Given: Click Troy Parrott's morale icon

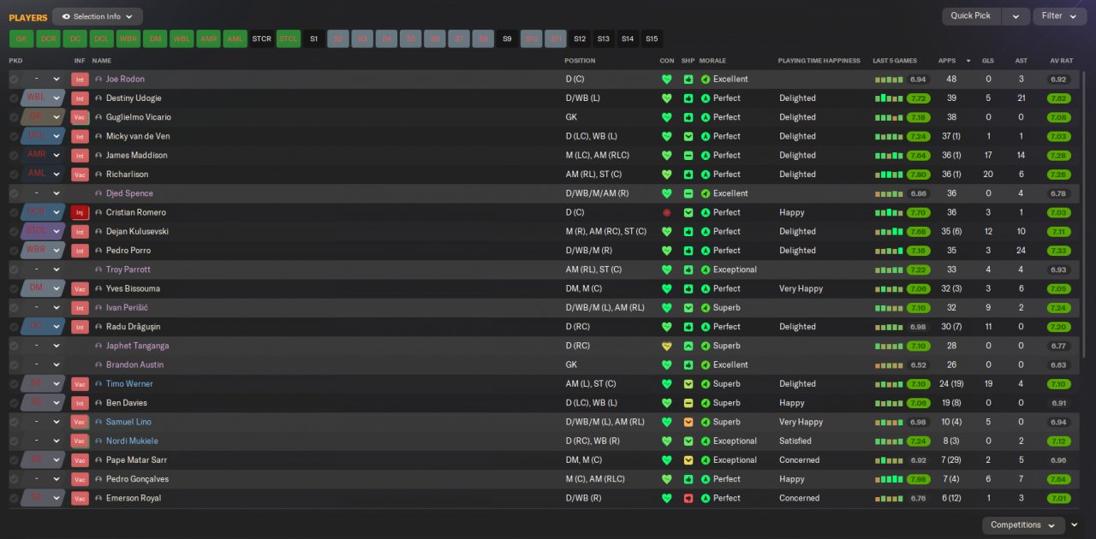Looking at the screenshot, I should [x=706, y=269].
